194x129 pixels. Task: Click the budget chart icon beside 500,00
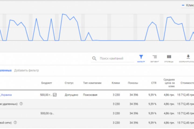pos(55,95)
